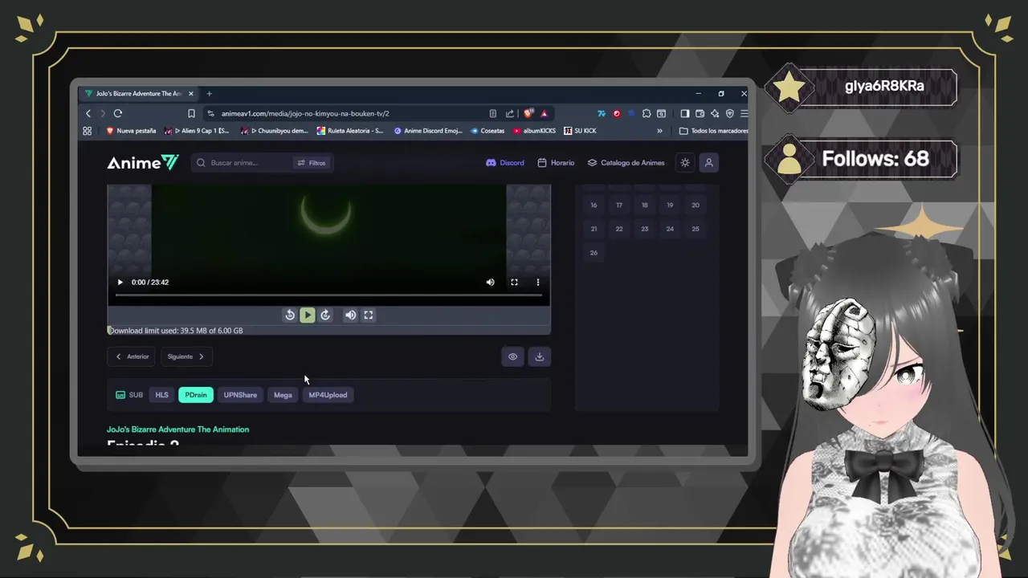Select episode 23 in the episode list
This screenshot has height=578, width=1028.
[x=644, y=229]
